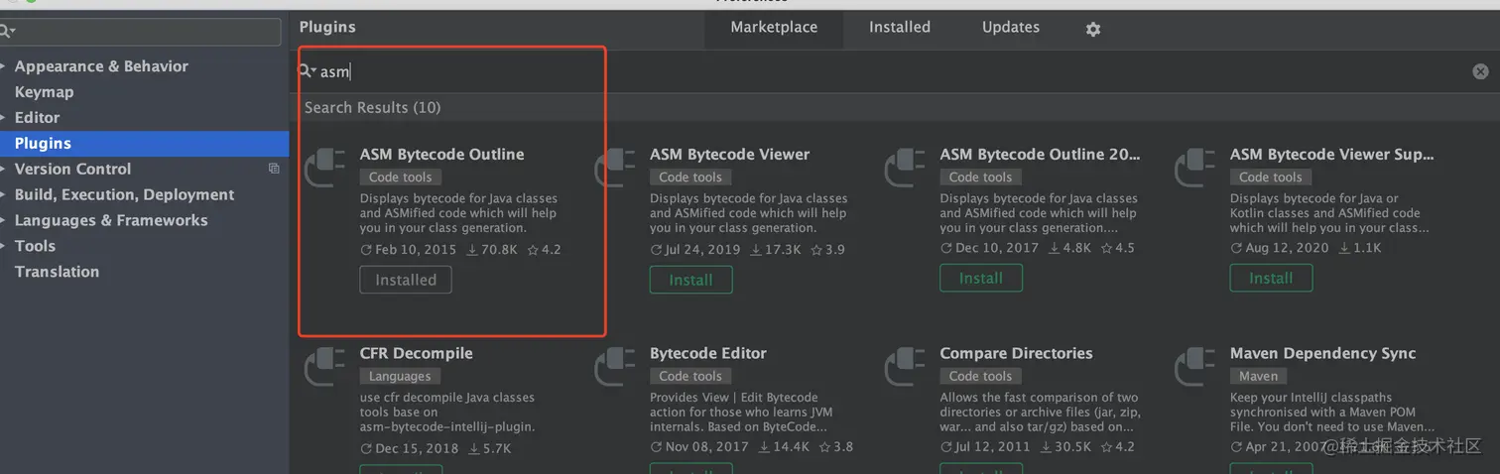Install the ASM Bytecode Viewer plugin
This screenshot has height=474, width=1500.
coord(690,281)
